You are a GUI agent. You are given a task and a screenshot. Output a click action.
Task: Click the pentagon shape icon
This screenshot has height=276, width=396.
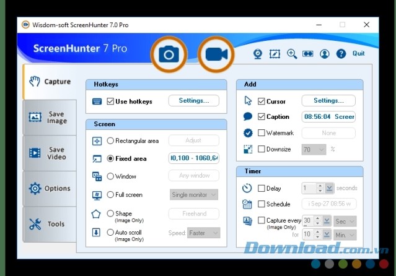[x=96, y=214]
